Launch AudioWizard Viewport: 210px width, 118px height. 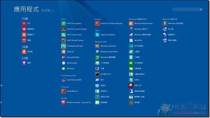pos(69,91)
